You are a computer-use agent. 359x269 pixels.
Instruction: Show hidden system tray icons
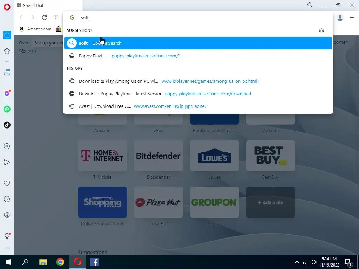(297, 262)
